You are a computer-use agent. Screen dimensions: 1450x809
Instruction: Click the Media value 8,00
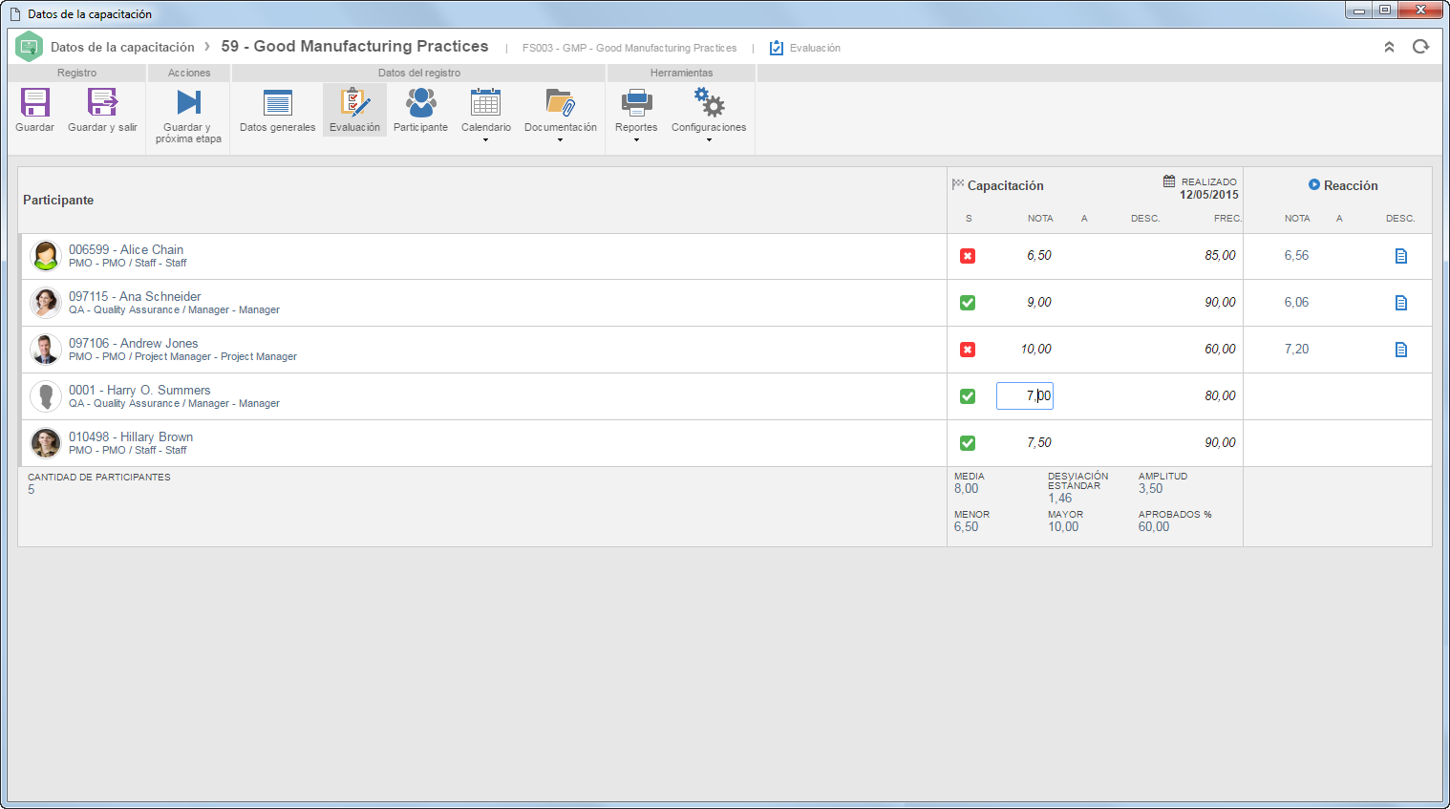[966, 489]
